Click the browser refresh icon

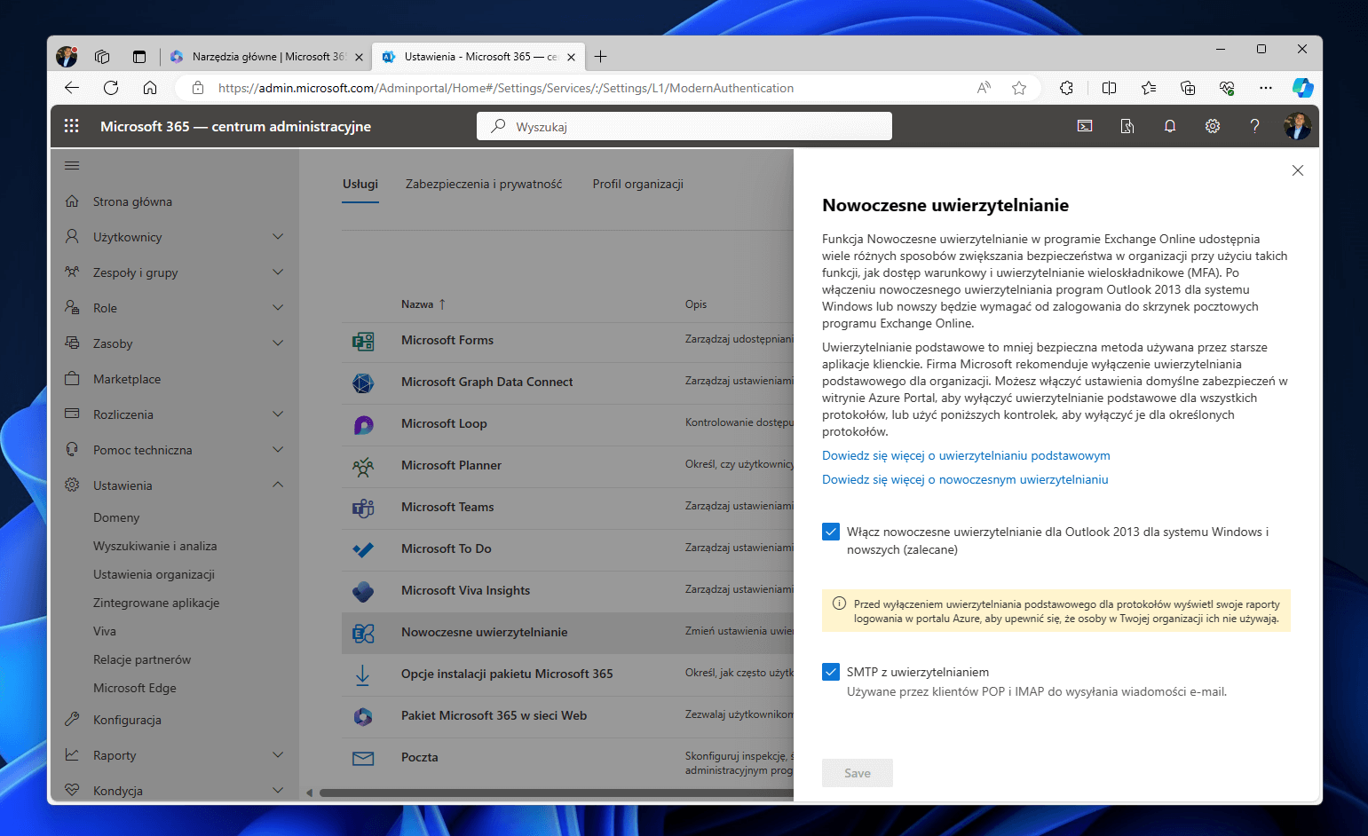coord(111,87)
